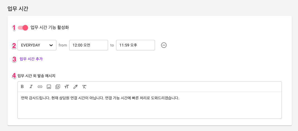Insert a video into the message
The width and height of the screenshot is (298, 131).
pos(57,87)
